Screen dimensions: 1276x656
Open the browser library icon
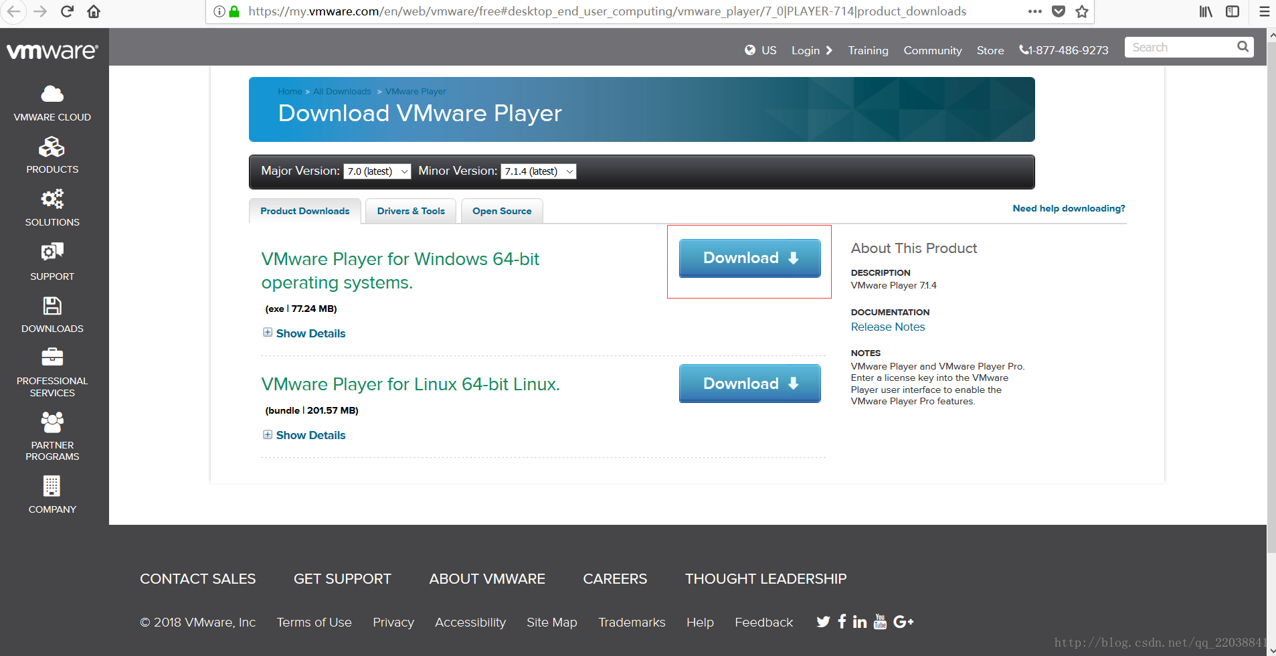[x=1206, y=11]
